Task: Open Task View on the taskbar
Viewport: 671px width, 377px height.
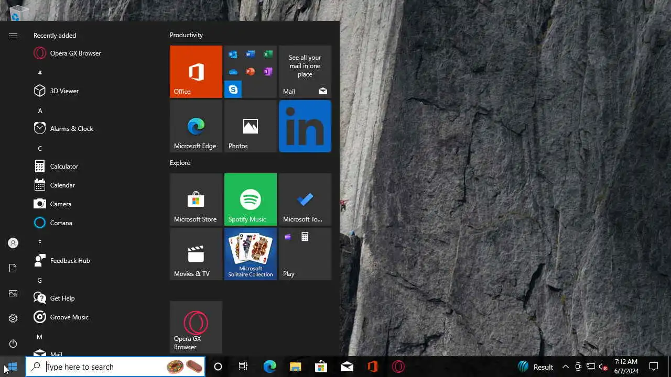Action: click(x=243, y=367)
